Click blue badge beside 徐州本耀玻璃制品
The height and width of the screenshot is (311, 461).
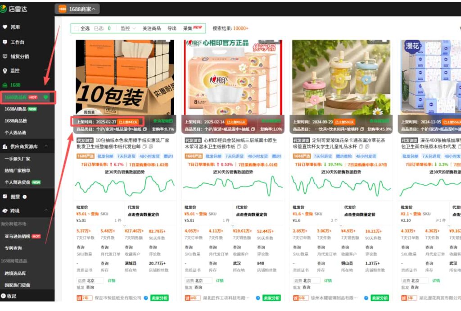366,298
